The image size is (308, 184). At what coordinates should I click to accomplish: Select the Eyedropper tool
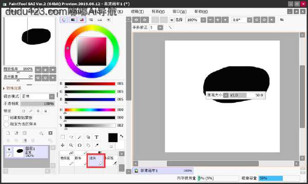pos(97,145)
